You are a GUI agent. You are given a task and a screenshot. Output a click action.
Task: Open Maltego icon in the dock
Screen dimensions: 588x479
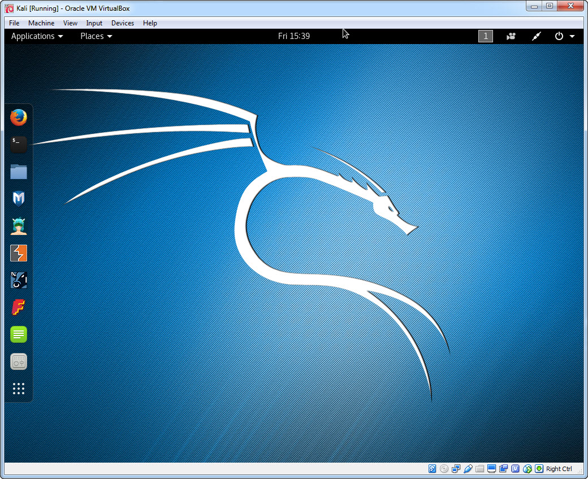(18, 280)
